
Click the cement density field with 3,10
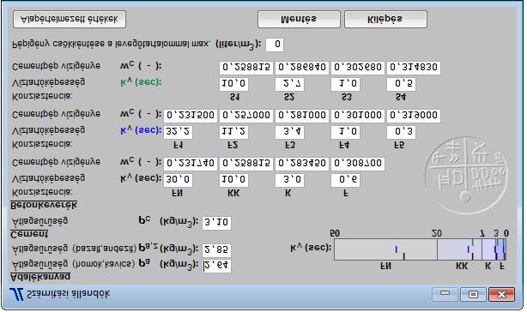(216, 223)
